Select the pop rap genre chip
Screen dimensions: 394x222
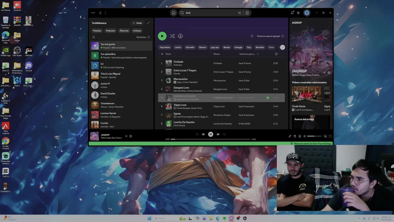click(x=215, y=47)
